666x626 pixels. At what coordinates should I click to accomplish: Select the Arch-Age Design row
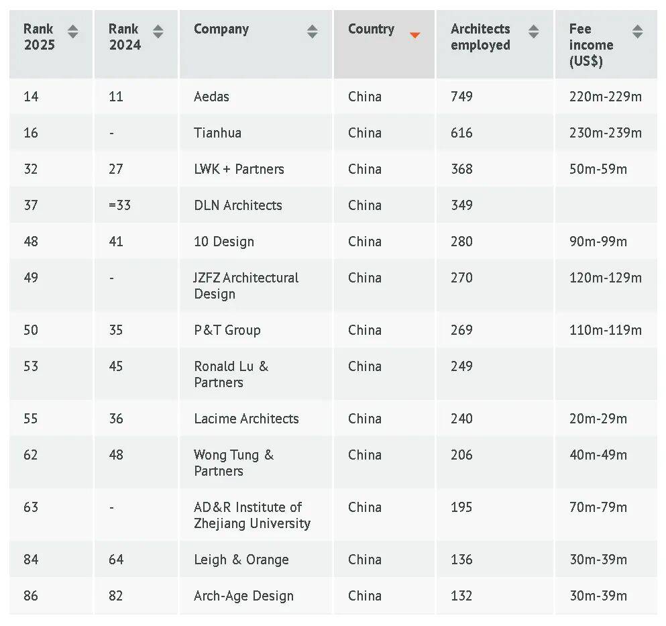click(243, 596)
